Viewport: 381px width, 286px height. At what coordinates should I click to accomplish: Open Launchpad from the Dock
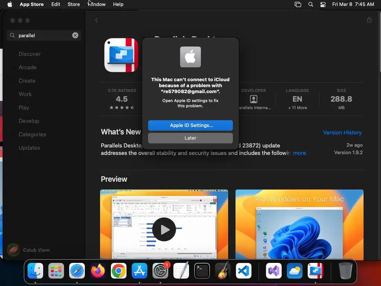click(56, 271)
